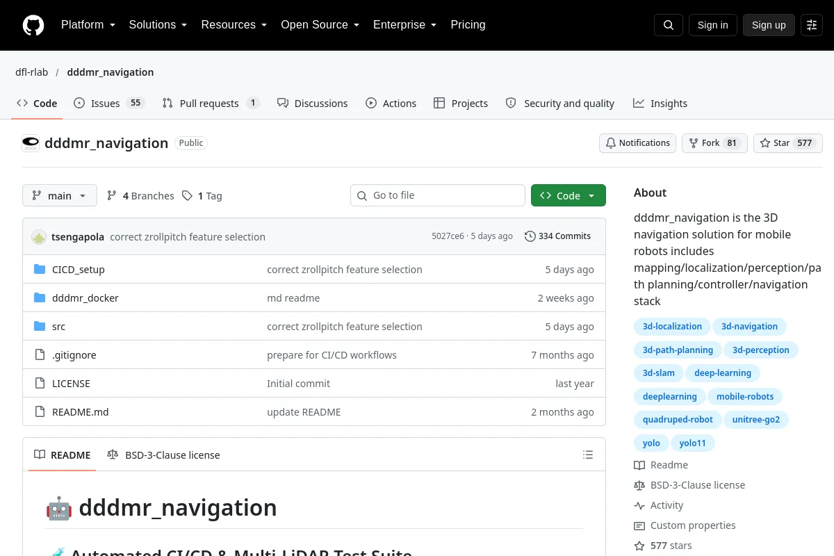Viewport: 834px width, 556px height.
Task: Click 'Initial commit' message for LICENSE
Action: click(x=298, y=384)
